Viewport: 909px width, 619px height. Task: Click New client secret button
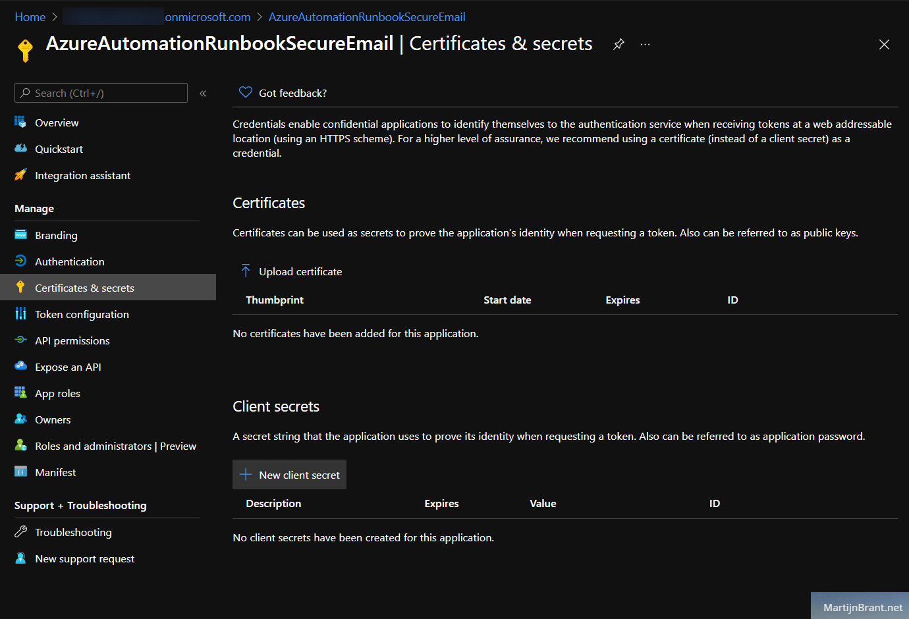(289, 474)
